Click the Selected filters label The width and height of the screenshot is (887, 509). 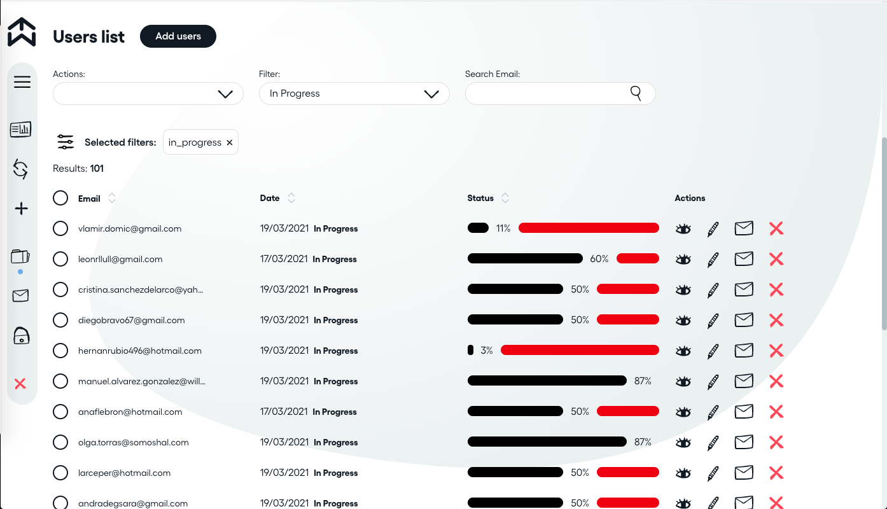[x=120, y=143]
